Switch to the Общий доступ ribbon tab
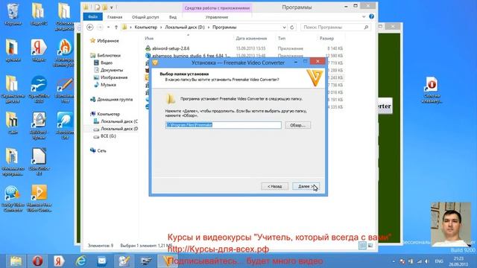The height and width of the screenshot is (268, 477). [145, 17]
